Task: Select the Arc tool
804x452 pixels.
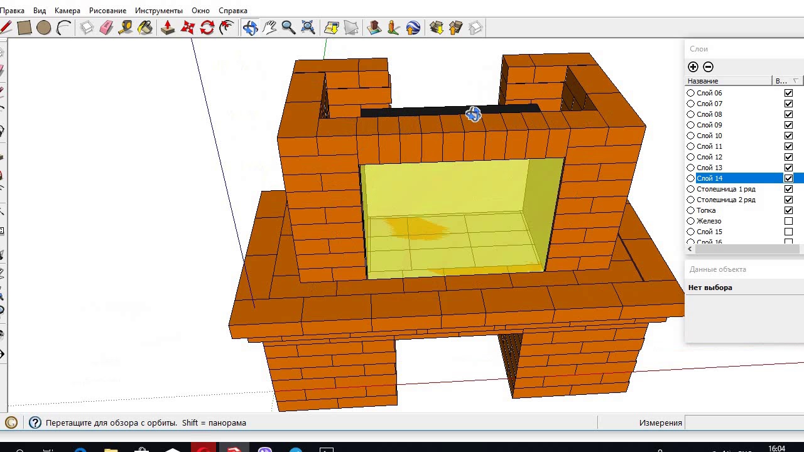Action: [63, 28]
